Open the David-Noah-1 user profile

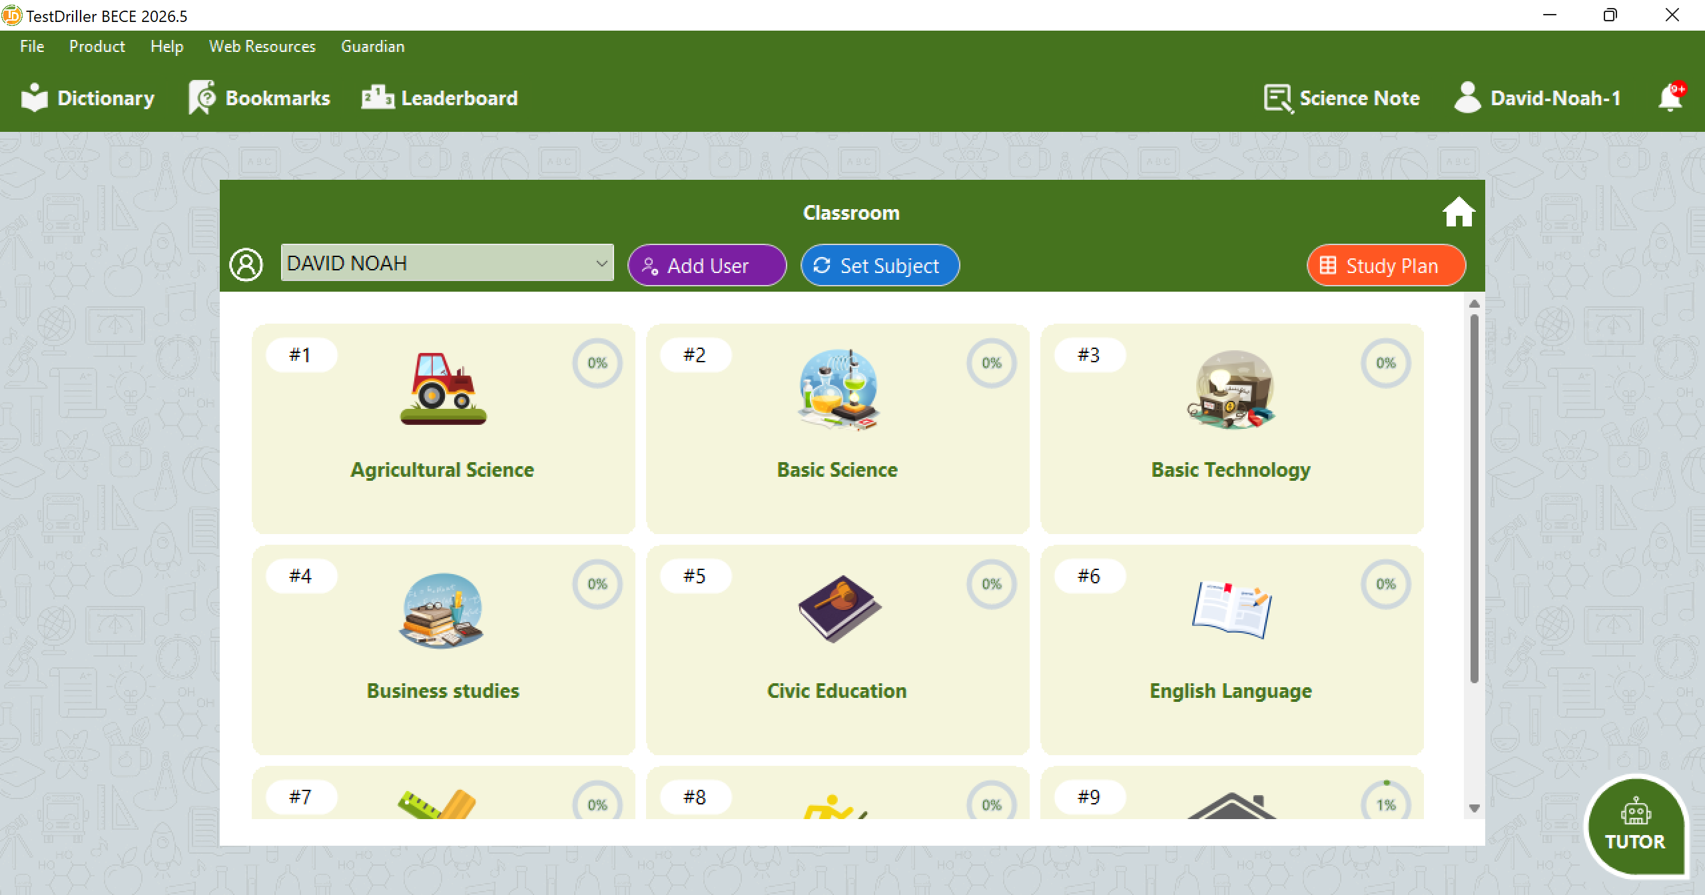click(x=1537, y=98)
